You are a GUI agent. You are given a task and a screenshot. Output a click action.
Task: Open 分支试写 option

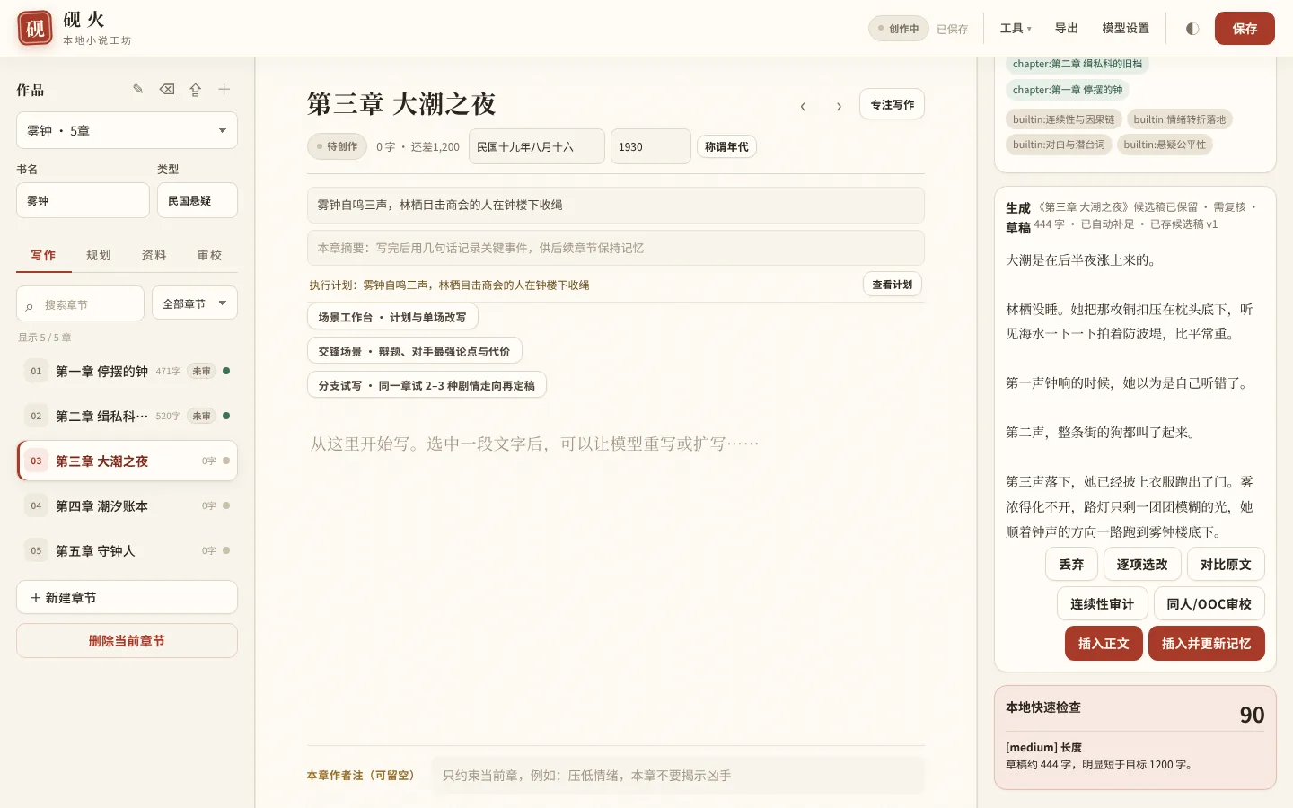click(x=427, y=385)
